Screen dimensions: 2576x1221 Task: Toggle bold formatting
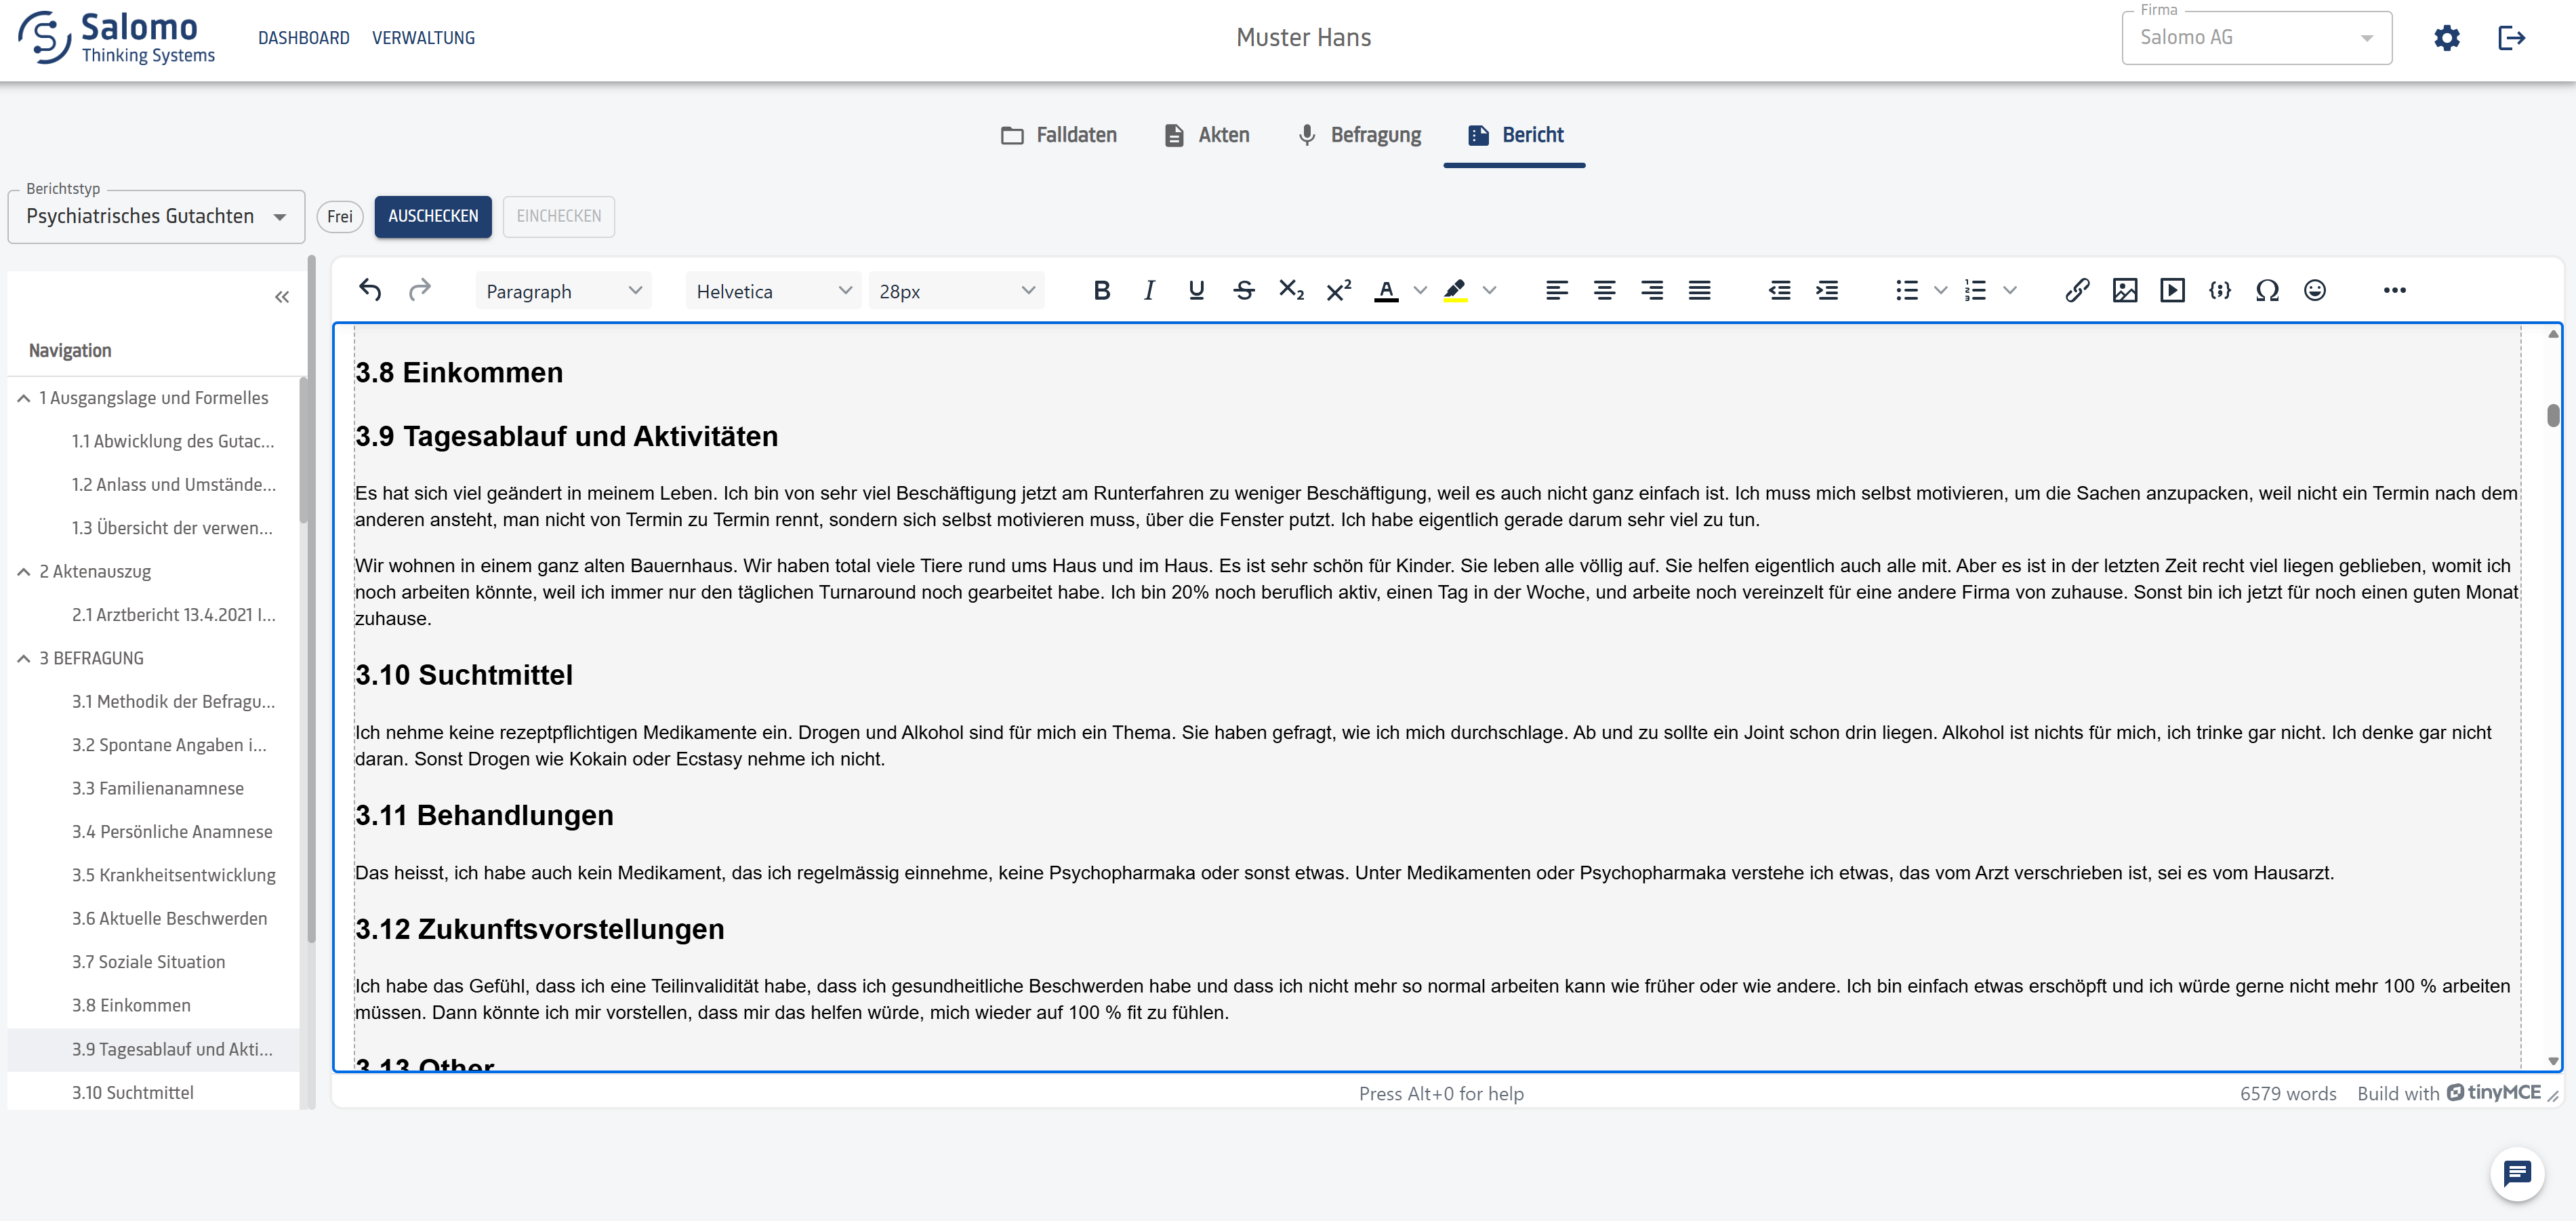coord(1102,290)
